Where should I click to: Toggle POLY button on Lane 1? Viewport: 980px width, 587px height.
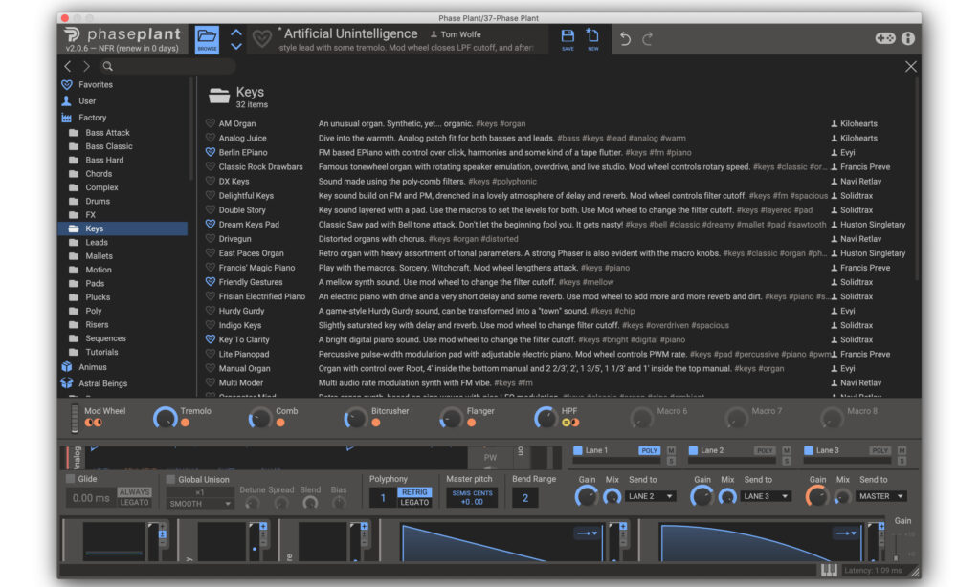[x=650, y=450]
